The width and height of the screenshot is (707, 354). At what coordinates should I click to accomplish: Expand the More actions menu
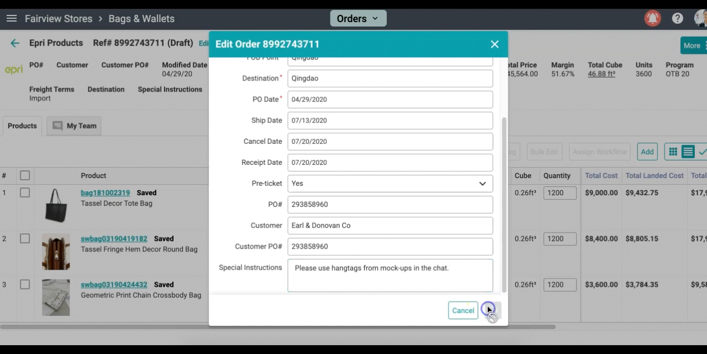[693, 46]
